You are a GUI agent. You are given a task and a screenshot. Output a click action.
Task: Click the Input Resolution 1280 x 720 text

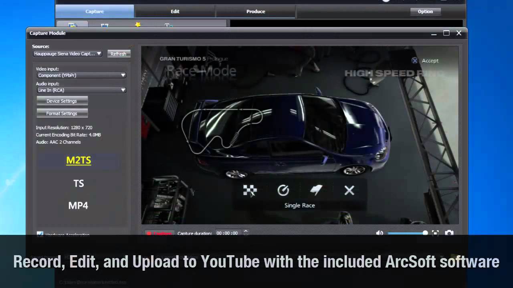(x=64, y=128)
